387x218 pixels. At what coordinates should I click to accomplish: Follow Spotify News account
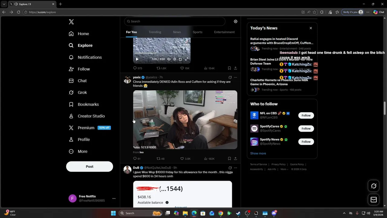[306, 142]
